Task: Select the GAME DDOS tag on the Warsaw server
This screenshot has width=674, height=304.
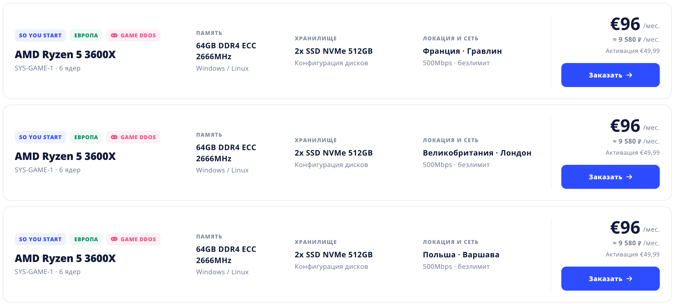Action: pos(133,239)
